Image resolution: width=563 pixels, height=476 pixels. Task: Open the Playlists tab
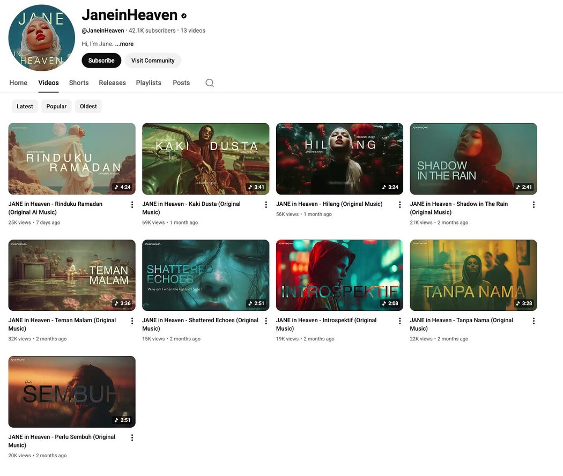(149, 83)
